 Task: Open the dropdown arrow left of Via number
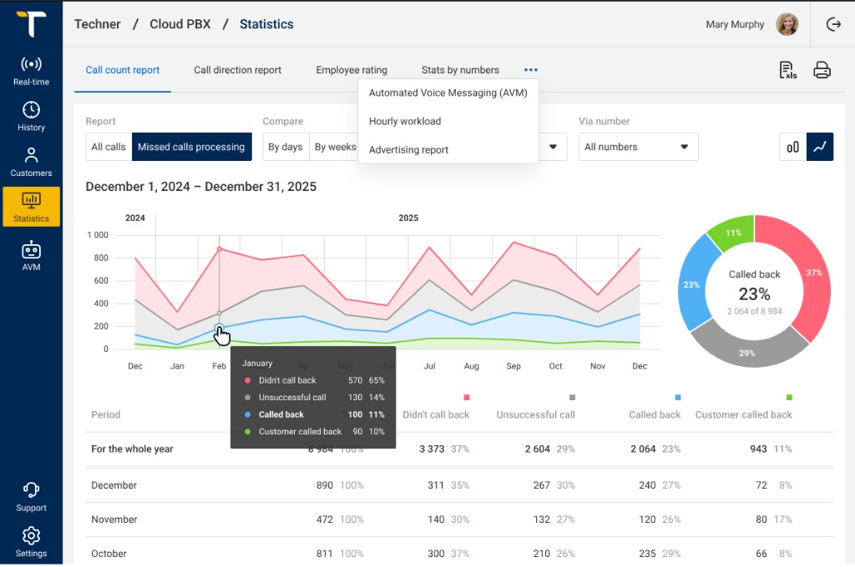[553, 147]
